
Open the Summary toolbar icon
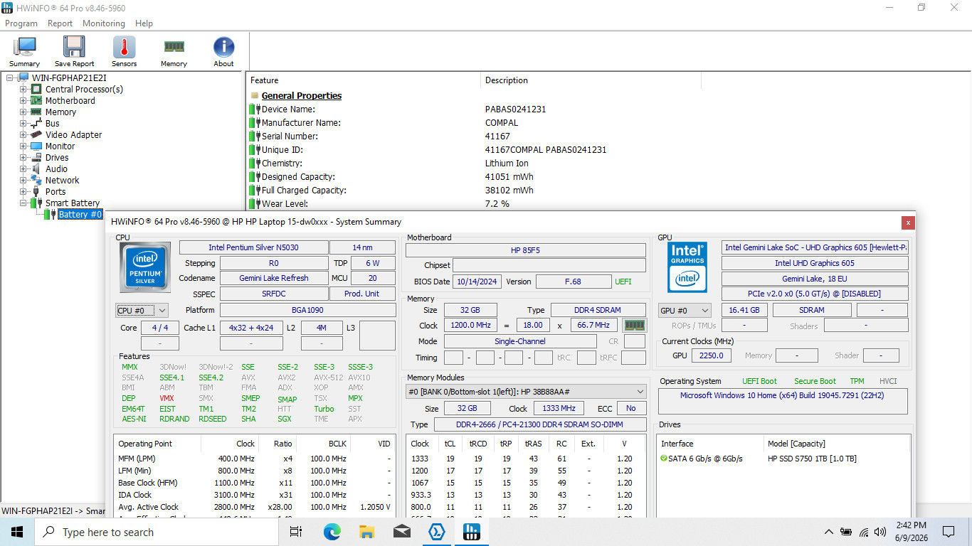click(x=25, y=51)
